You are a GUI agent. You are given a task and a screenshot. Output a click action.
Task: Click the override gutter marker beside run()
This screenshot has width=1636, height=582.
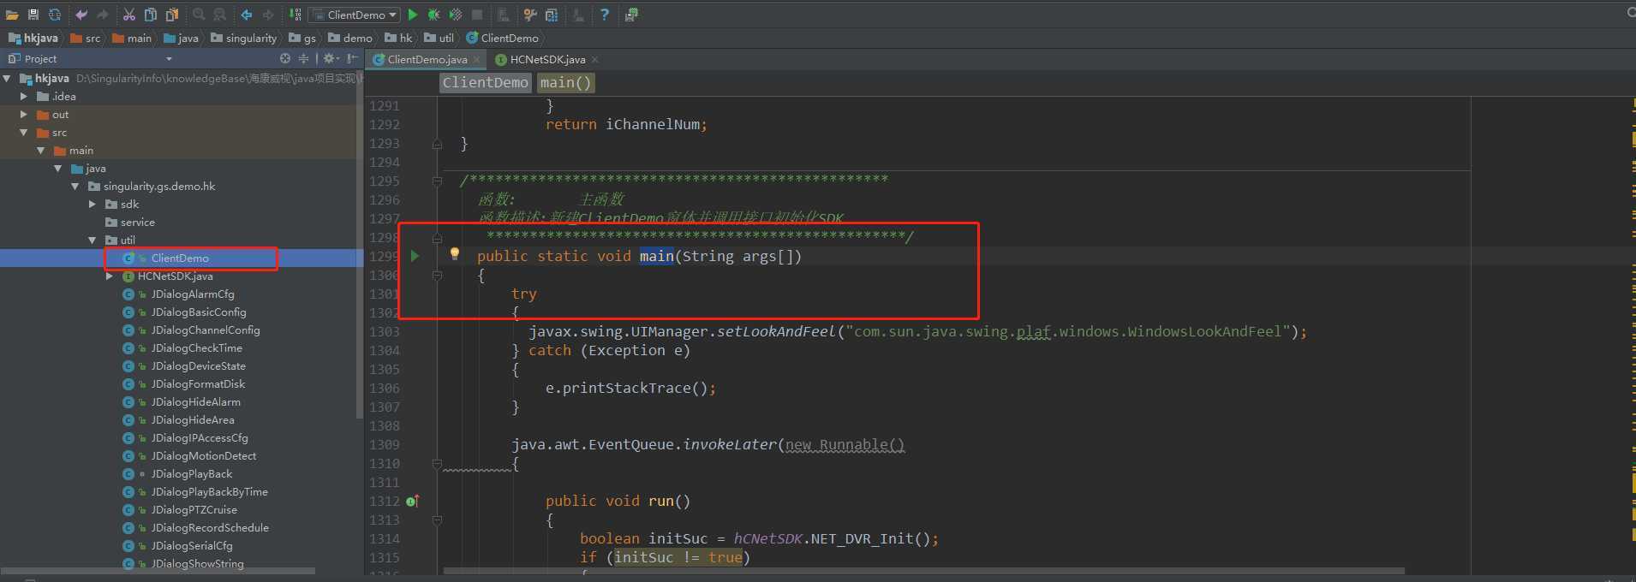[413, 501]
